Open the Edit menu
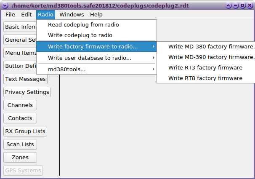 click(27, 14)
